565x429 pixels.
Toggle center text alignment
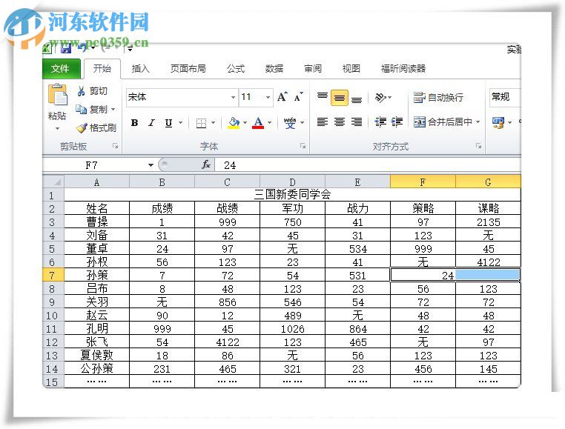(340, 122)
